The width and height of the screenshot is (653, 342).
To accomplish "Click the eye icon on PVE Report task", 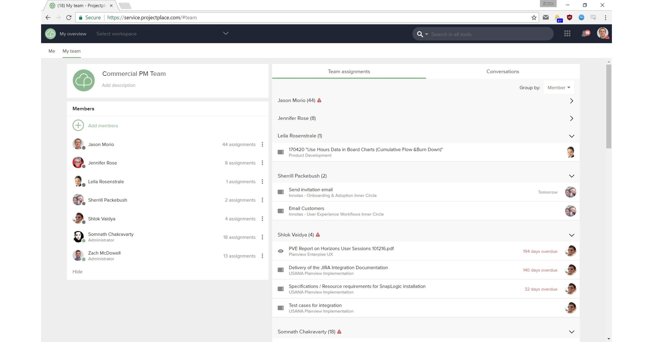I will point(281,251).
